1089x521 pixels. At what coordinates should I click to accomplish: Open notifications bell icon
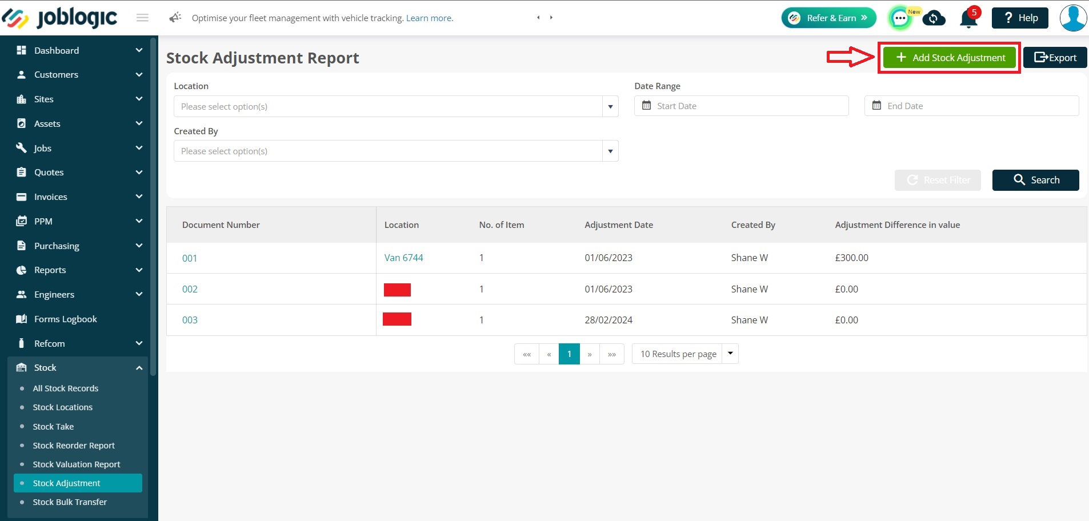(968, 18)
